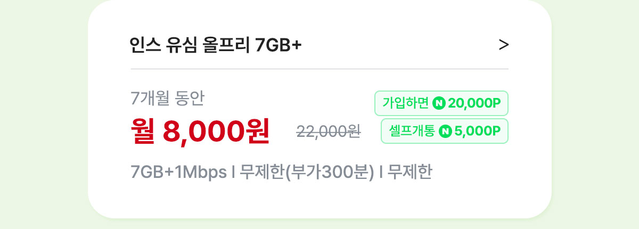Click the first vertical separator after 7GB+1Mbps
The image size is (639, 229).
click(233, 173)
